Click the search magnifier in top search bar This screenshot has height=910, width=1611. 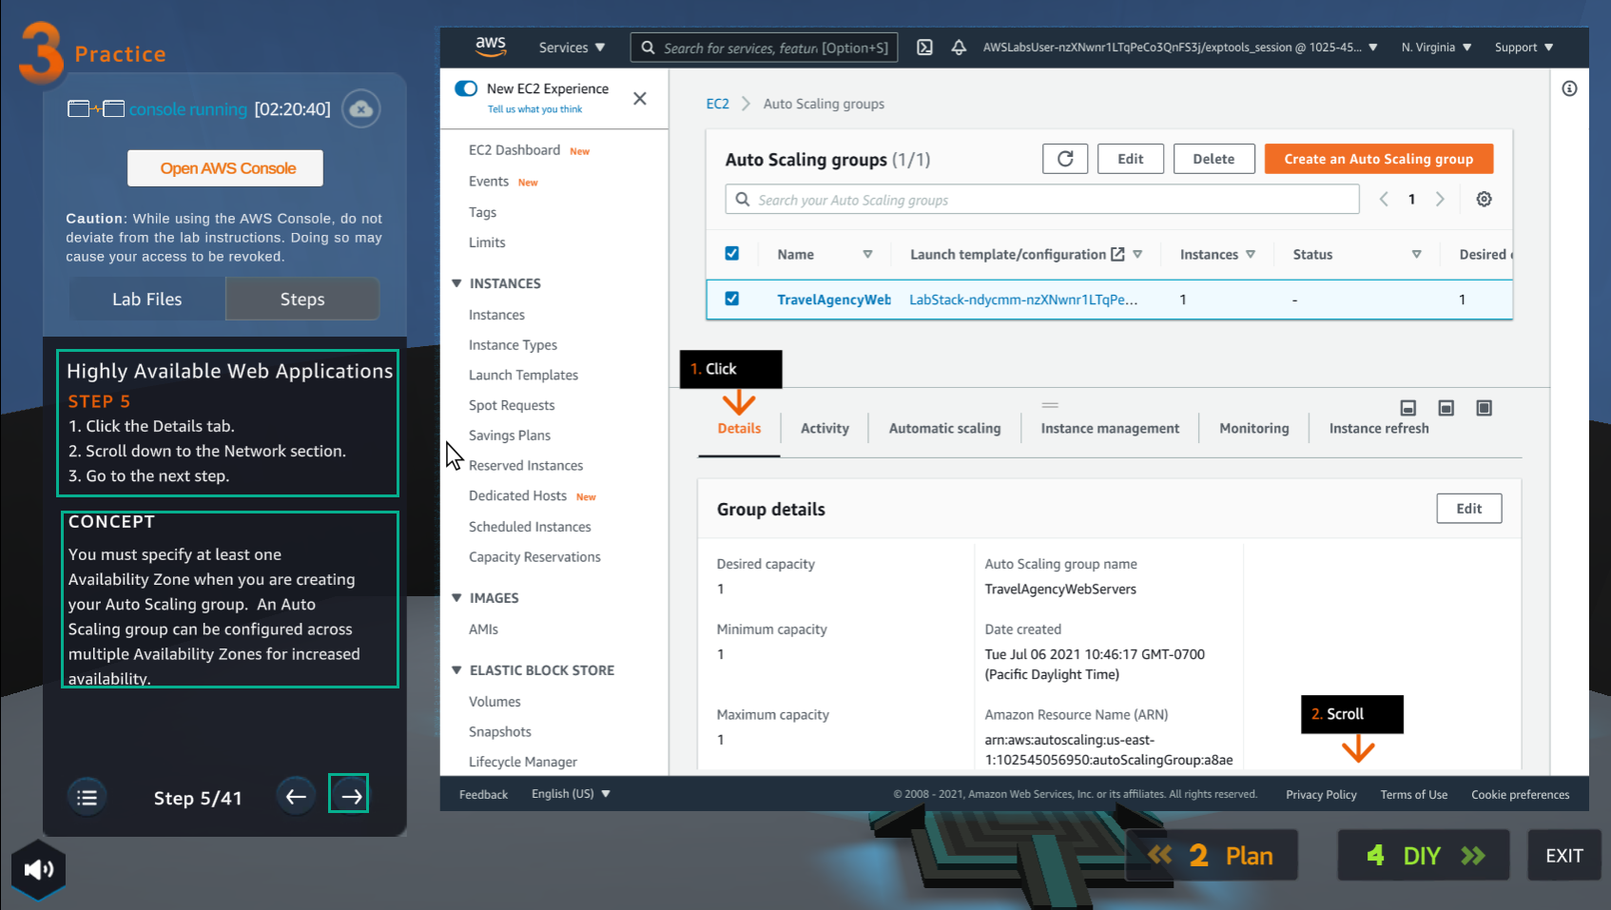pyautogui.click(x=648, y=48)
